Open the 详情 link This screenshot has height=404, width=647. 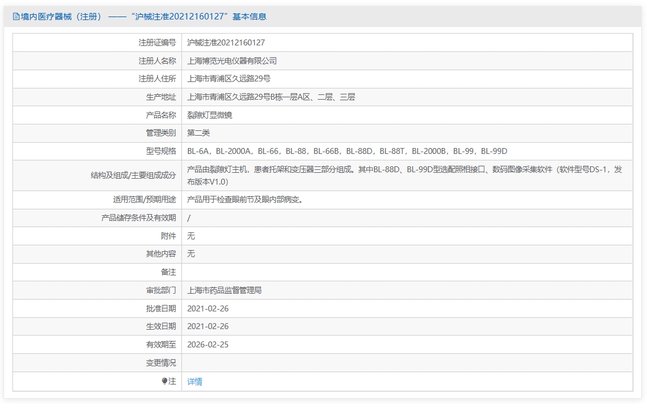[x=195, y=382]
